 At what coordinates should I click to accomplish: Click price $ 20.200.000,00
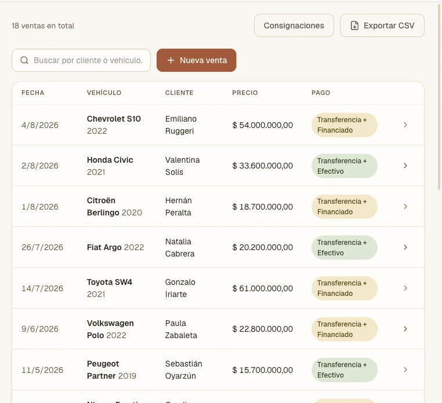262,247
